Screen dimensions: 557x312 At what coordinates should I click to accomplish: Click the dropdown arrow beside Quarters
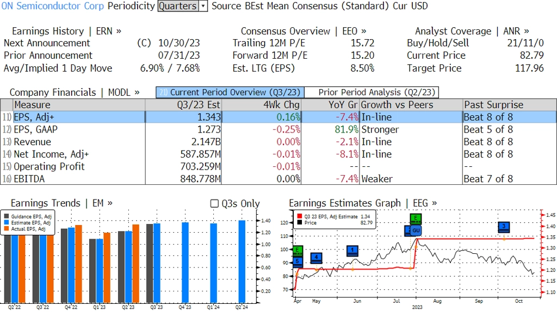coord(203,6)
